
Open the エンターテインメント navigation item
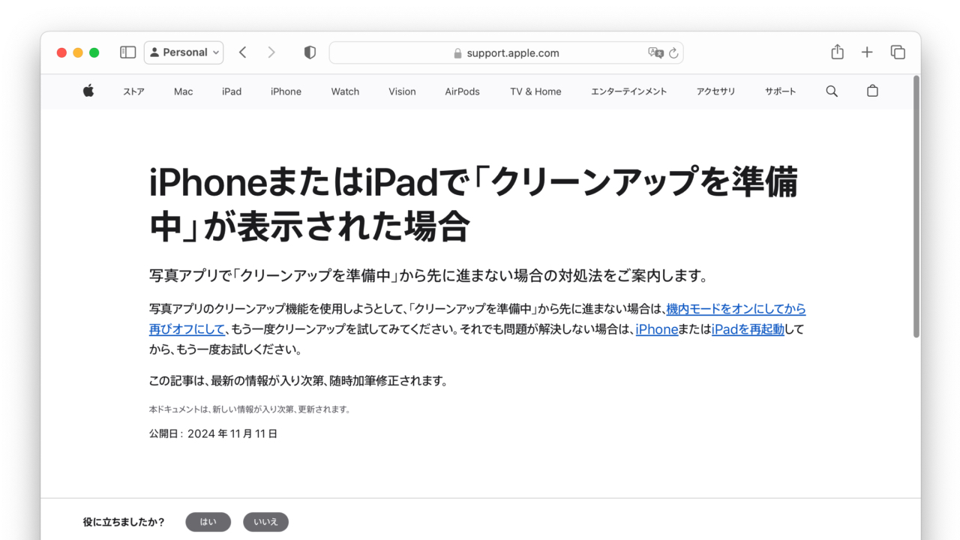pyautogui.click(x=628, y=91)
